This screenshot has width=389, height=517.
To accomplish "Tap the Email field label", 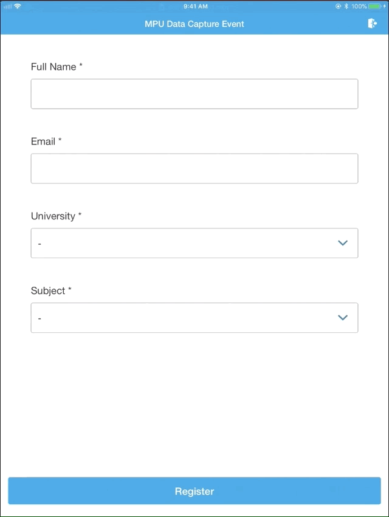I will [x=46, y=141].
